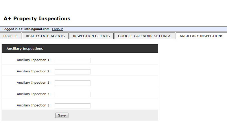Focus the Ancillary Inpection 4 field

click(73, 94)
